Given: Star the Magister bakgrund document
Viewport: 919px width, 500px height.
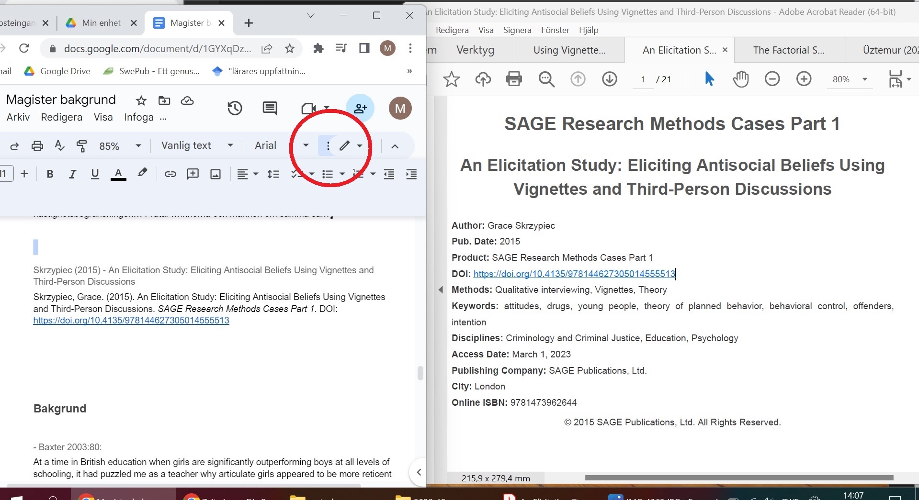Looking at the screenshot, I should (141, 100).
